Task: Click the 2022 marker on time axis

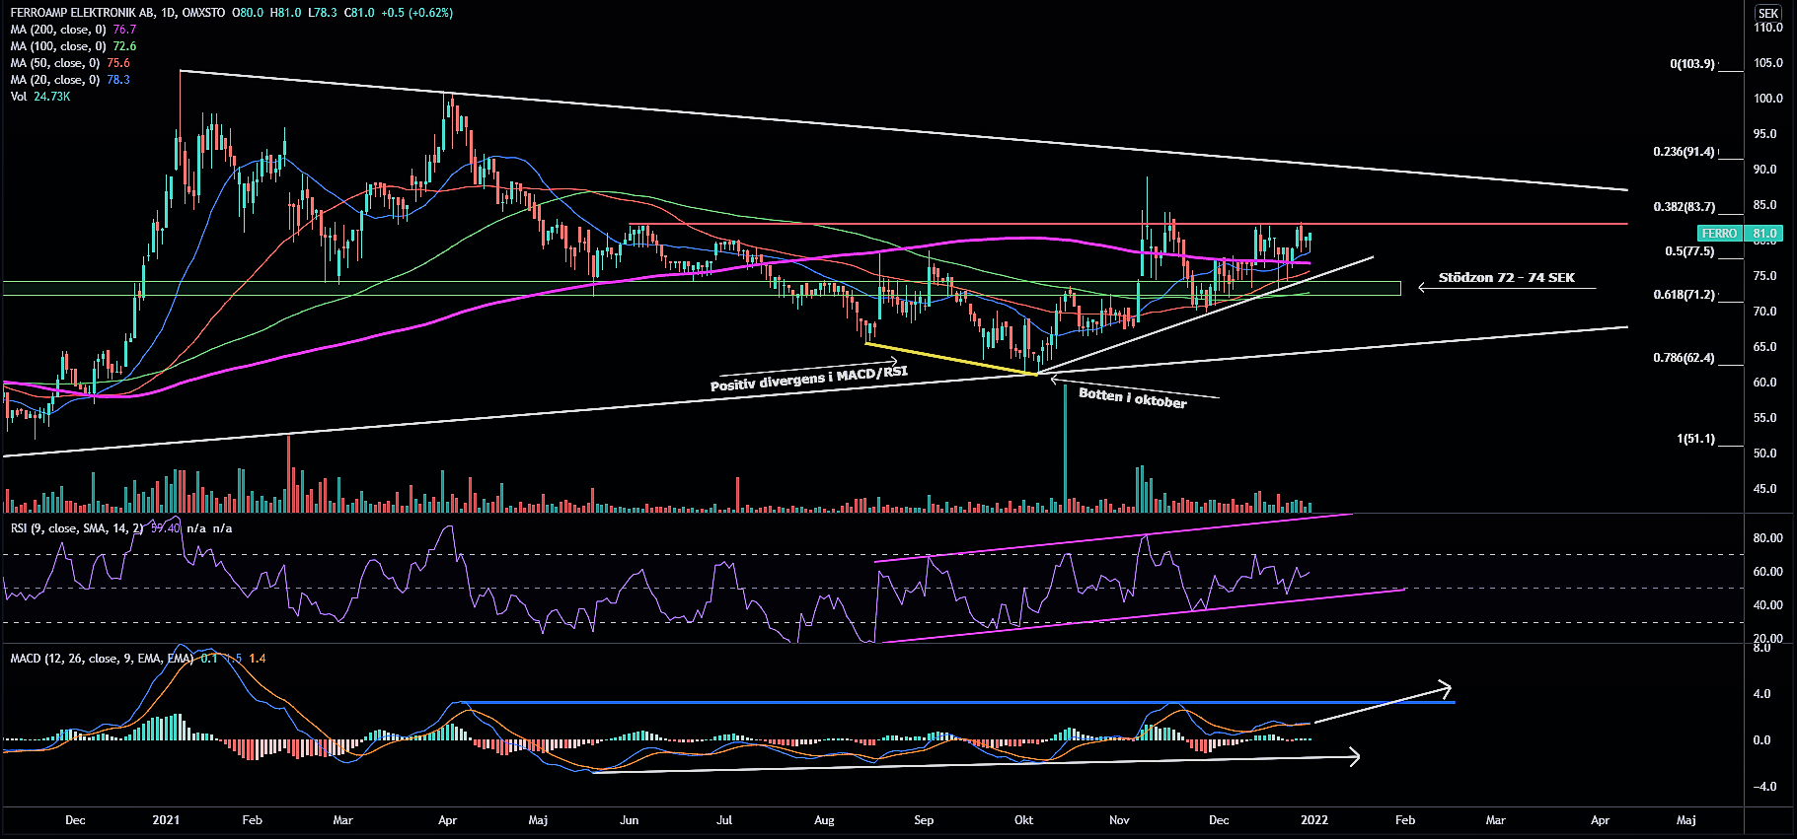Action: click(x=1313, y=820)
